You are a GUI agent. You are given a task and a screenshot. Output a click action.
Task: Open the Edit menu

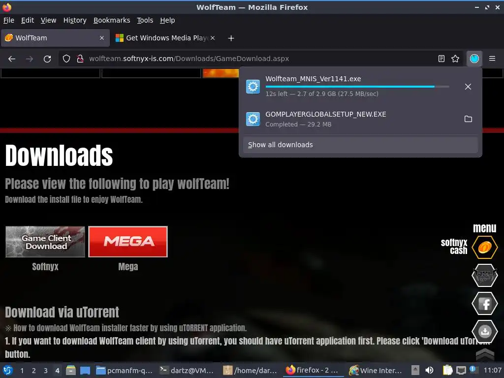click(x=28, y=20)
